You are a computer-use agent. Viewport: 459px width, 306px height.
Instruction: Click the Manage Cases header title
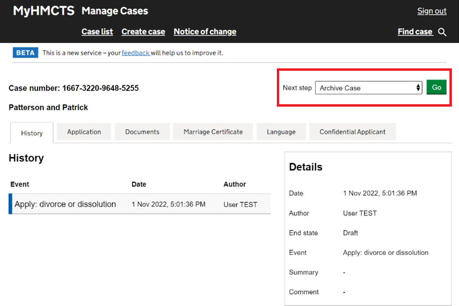tap(115, 11)
